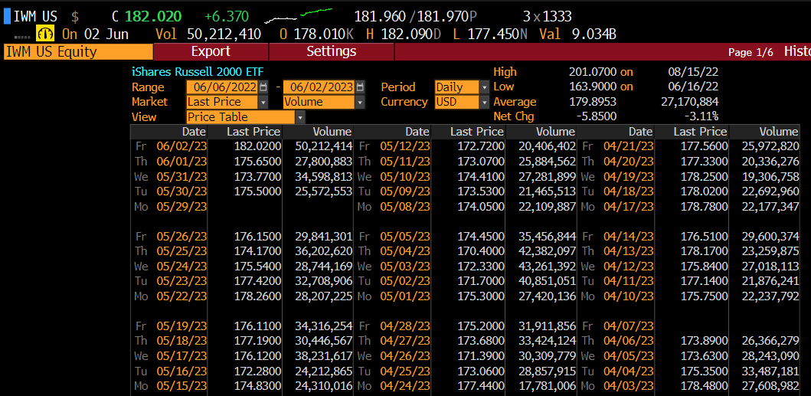The height and width of the screenshot is (396, 811).
Task: Select the 05/12/23 date cell
Action: [404, 146]
